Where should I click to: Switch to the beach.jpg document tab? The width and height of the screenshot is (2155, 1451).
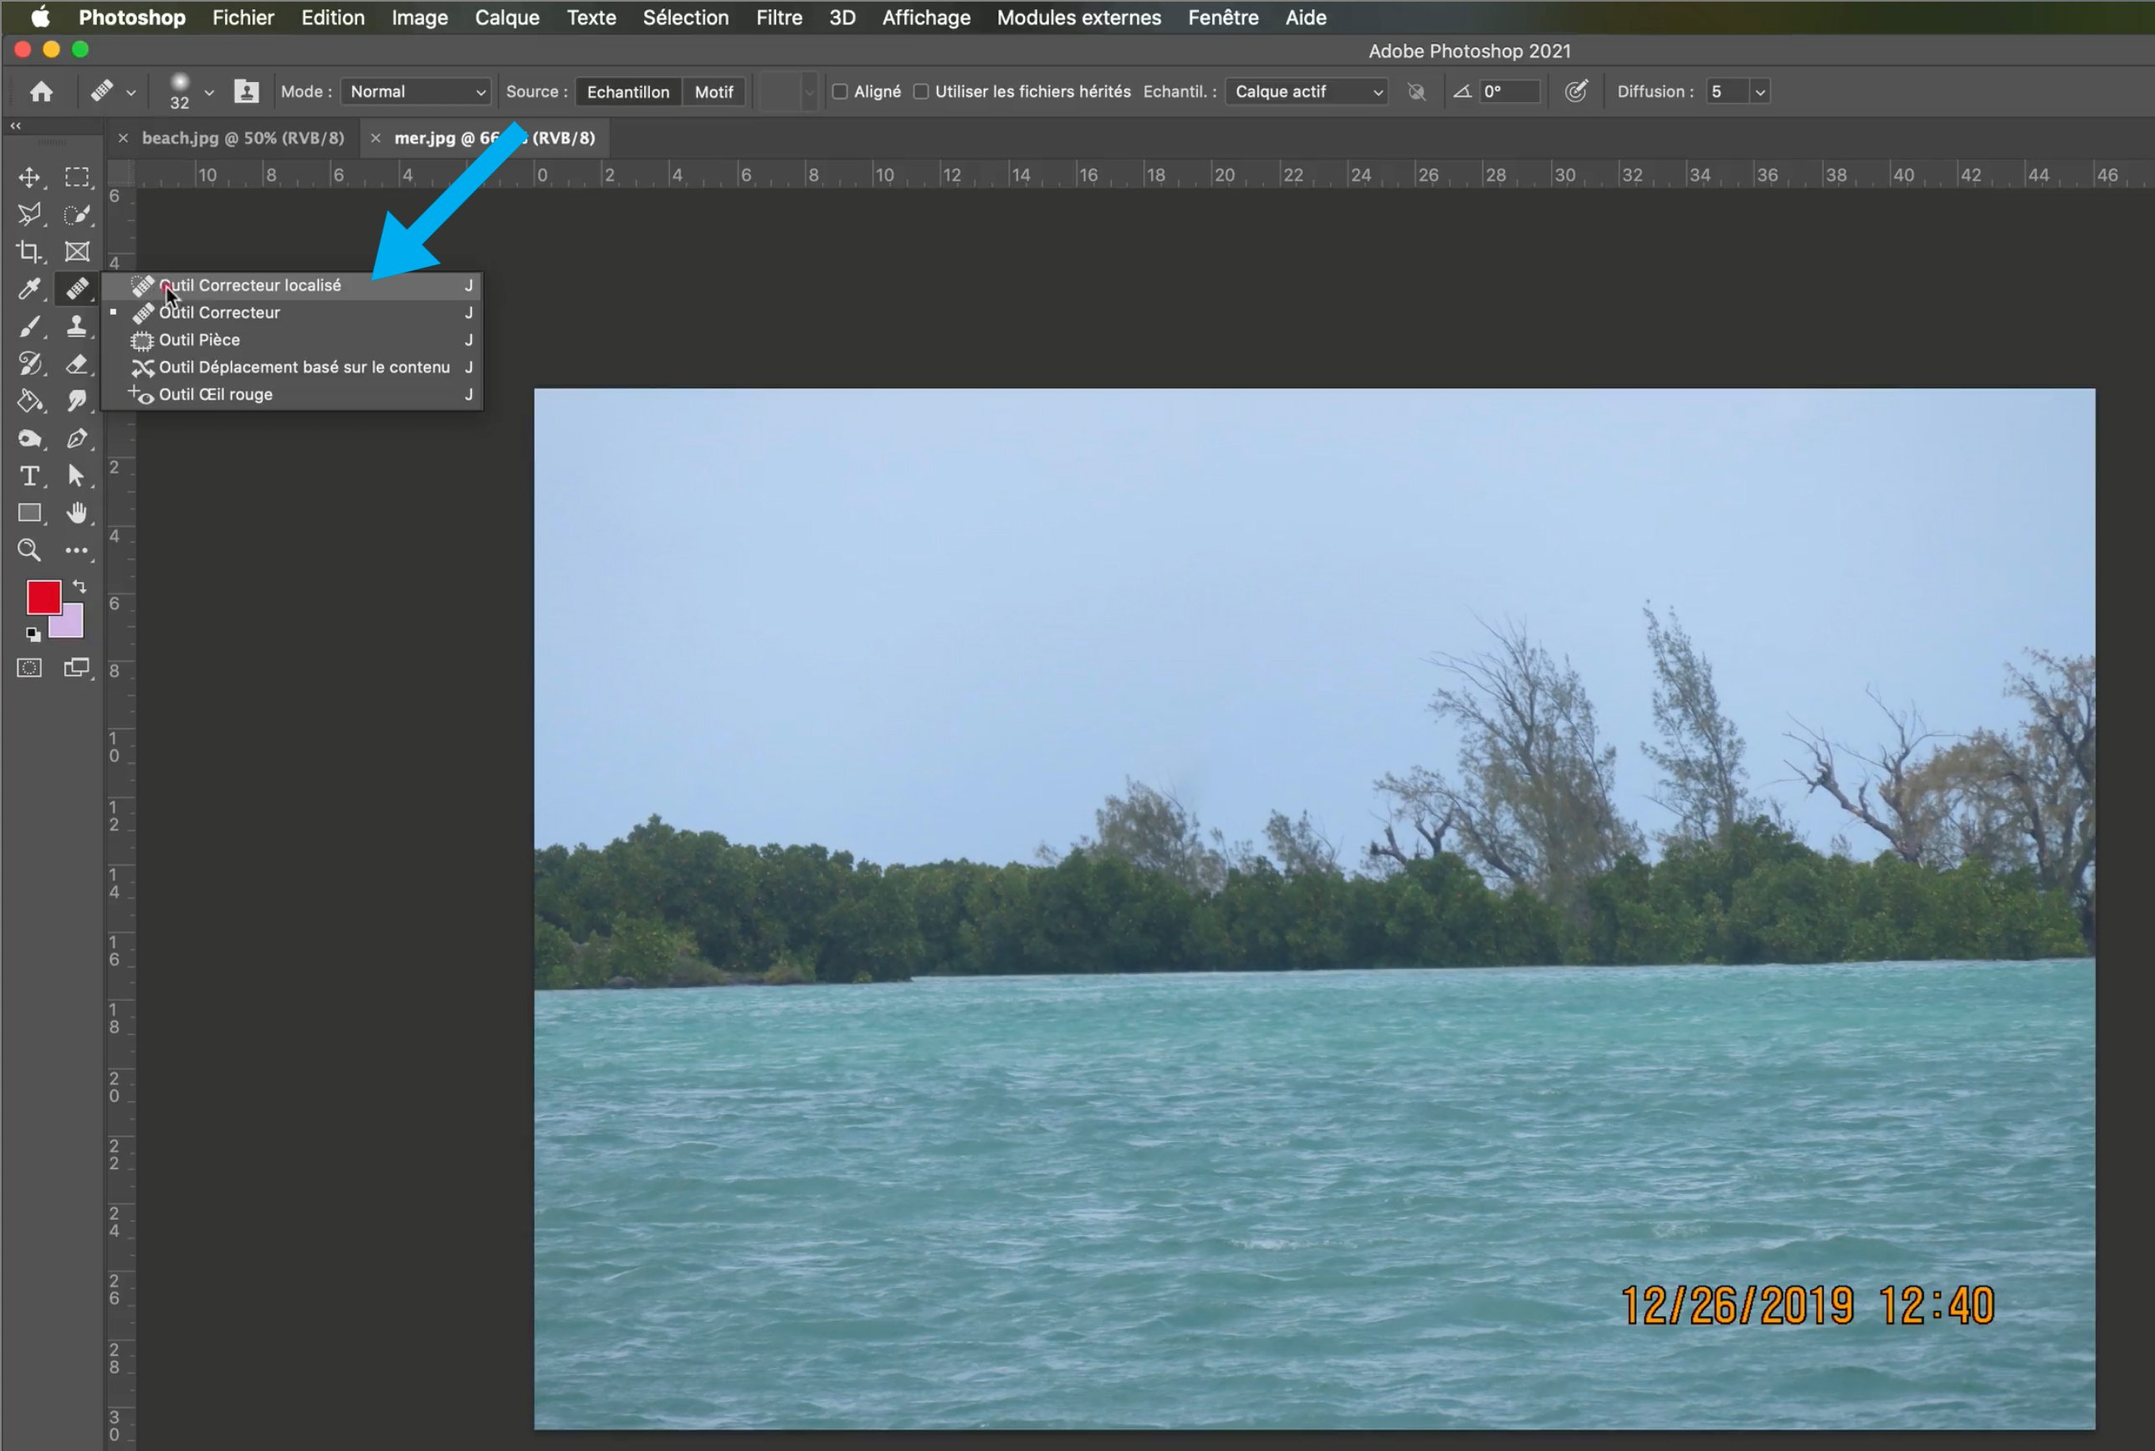[x=243, y=138]
